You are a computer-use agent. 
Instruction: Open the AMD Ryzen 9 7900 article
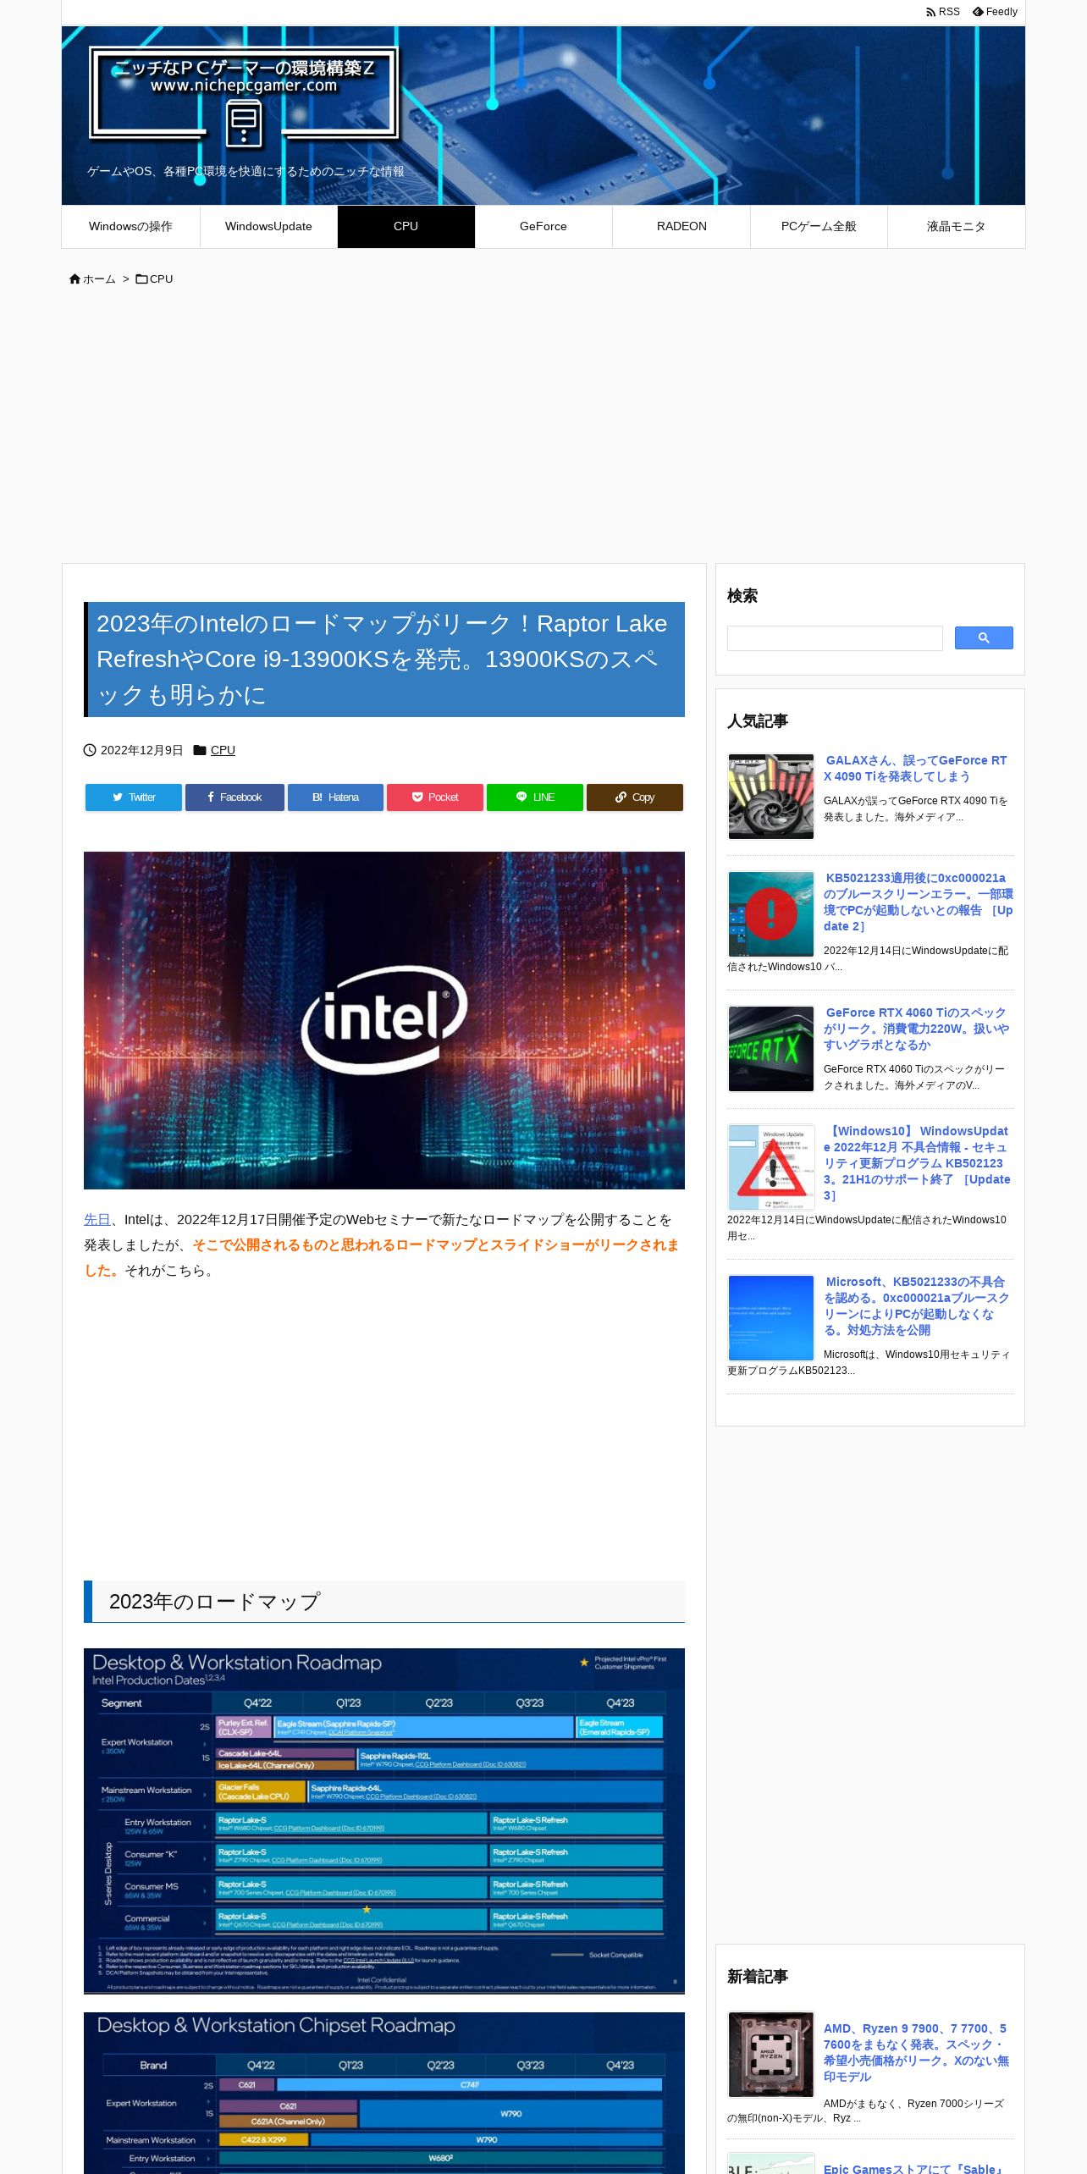pos(917,2053)
